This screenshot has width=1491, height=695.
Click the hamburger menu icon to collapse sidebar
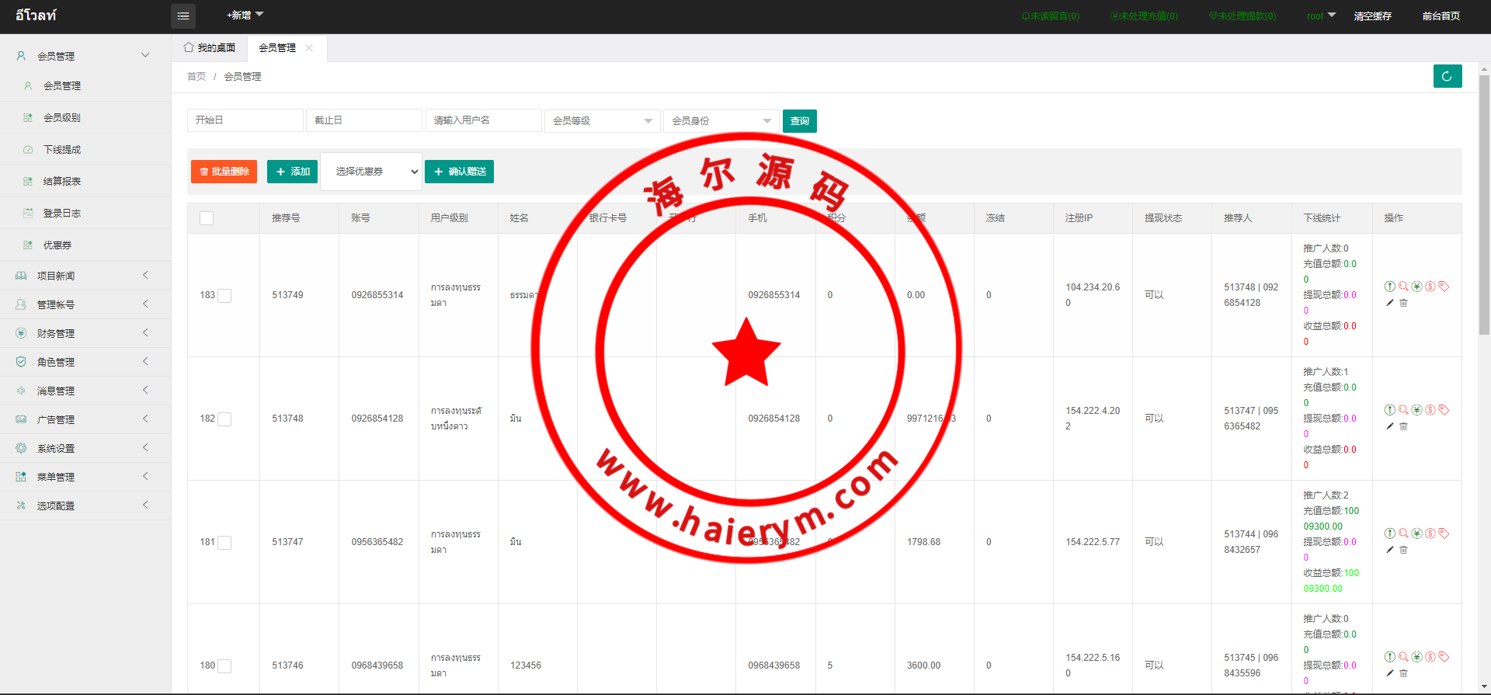point(183,16)
